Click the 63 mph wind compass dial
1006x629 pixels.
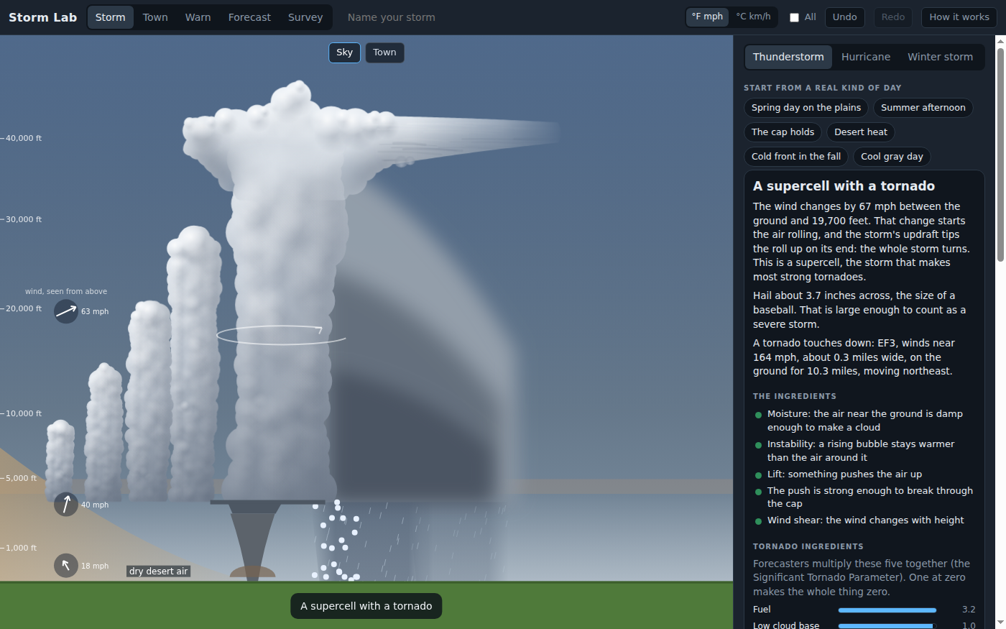tap(66, 311)
